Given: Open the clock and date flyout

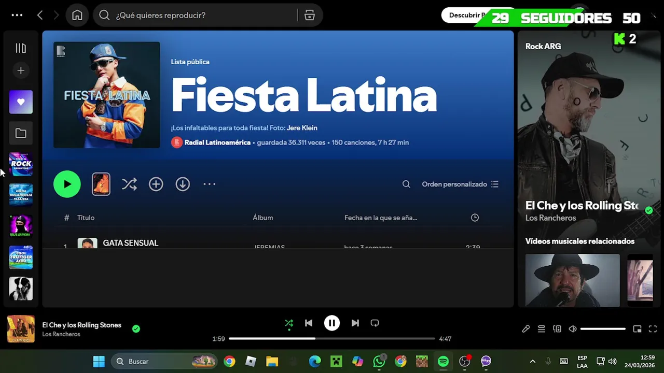Looking at the screenshot, I should (x=640, y=362).
